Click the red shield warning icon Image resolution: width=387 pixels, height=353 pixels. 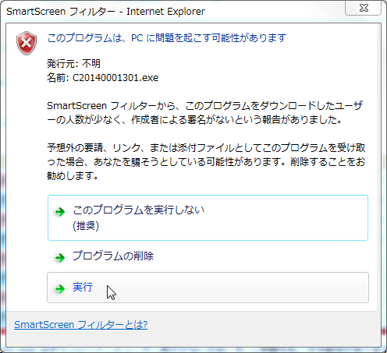coord(27,43)
